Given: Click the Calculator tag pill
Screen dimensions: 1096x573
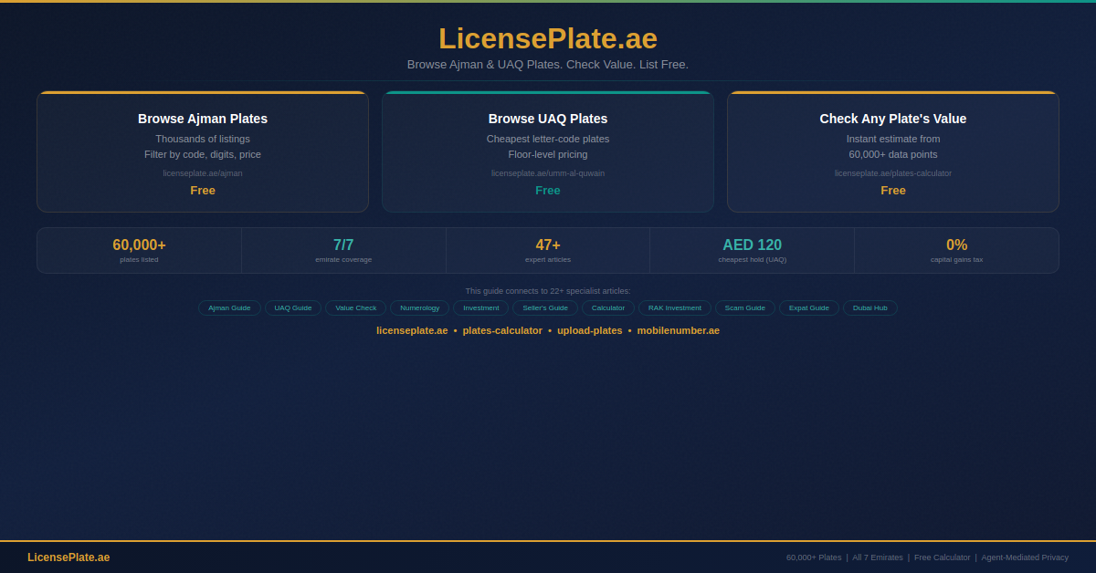Looking at the screenshot, I should click(x=608, y=308).
